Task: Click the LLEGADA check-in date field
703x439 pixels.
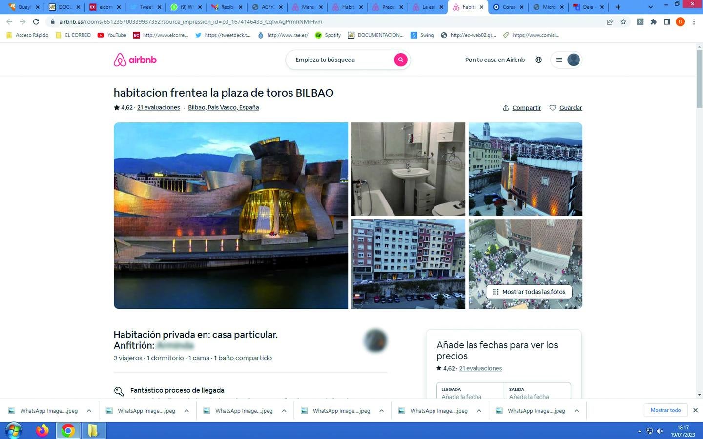Action: click(470, 393)
